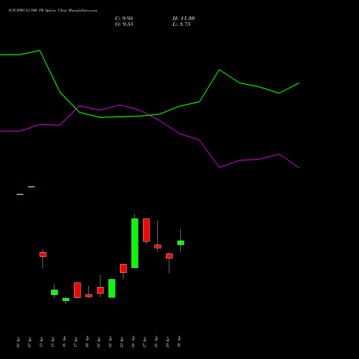Click the "27 Apr" date axis label
Image resolution: width=359 pixels, height=359 pixels.
pos(145,342)
